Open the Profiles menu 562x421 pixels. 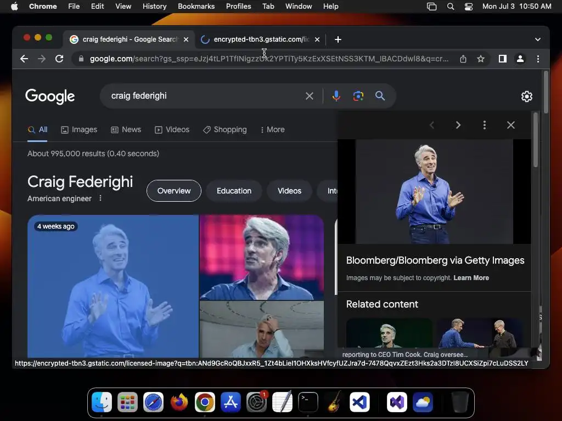click(238, 6)
